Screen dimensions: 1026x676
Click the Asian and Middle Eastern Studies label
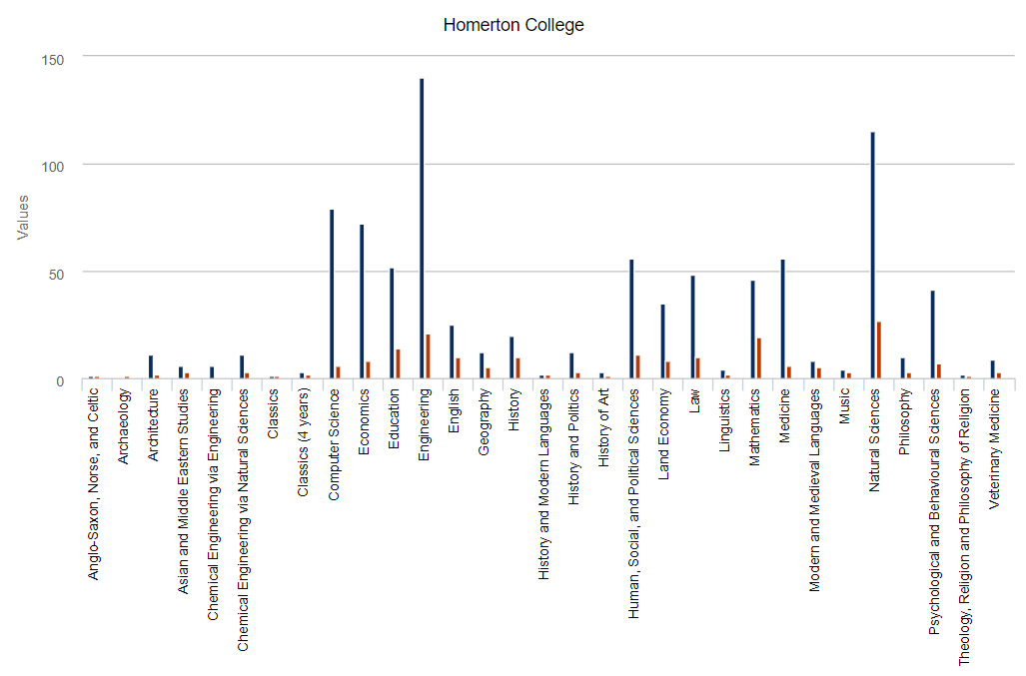183,491
